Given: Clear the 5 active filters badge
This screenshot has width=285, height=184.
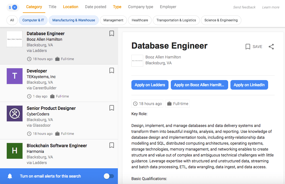Looking at the screenshot, I should [x=15, y=7].
